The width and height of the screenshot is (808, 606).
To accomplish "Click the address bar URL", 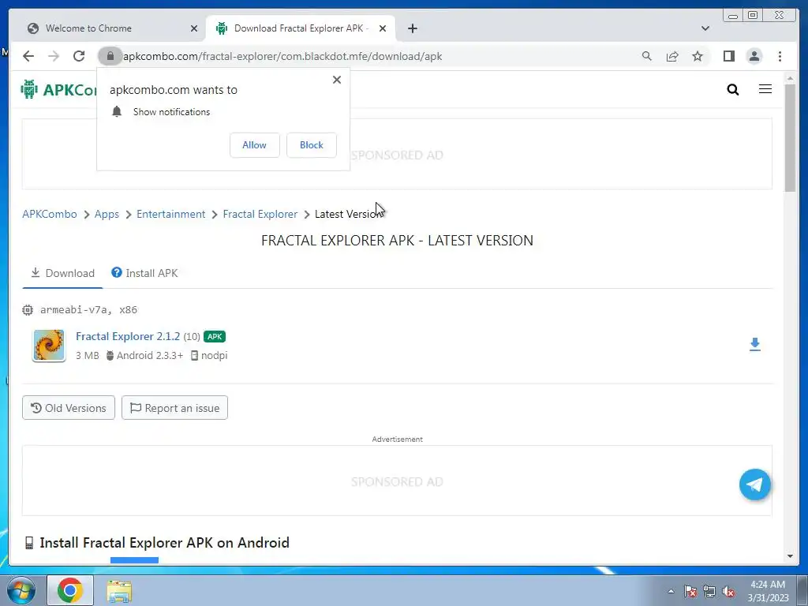I will (282, 56).
